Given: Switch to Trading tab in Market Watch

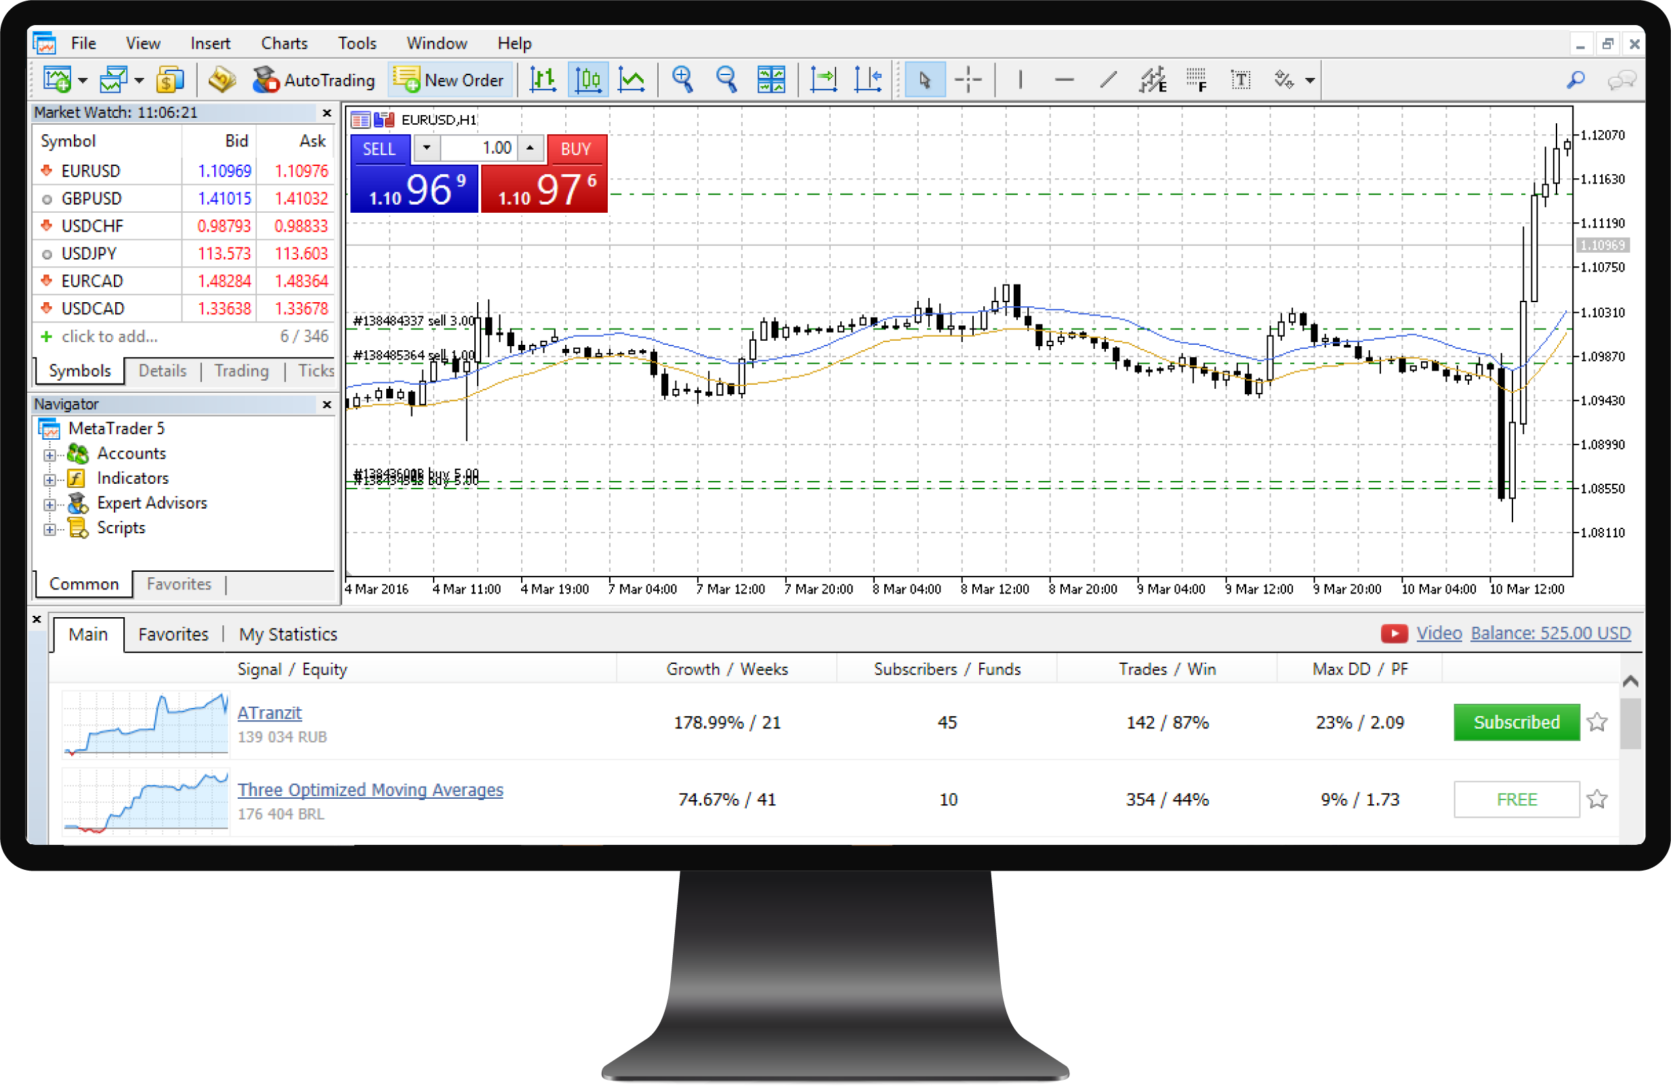Looking at the screenshot, I should point(241,371).
